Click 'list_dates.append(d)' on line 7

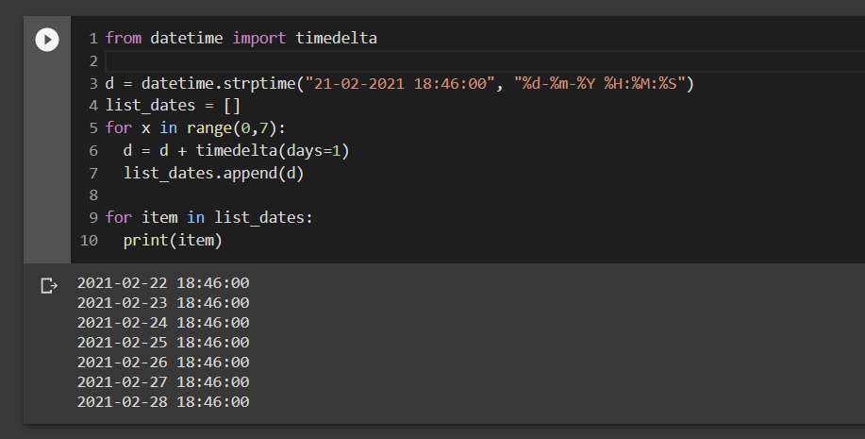(213, 174)
